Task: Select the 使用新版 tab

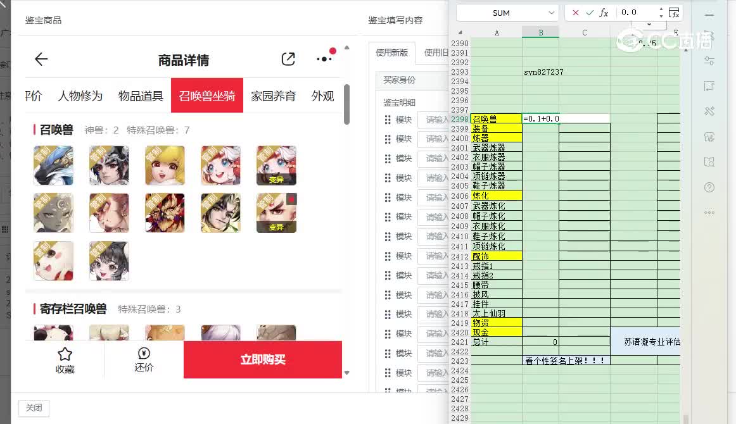Action: coord(392,53)
